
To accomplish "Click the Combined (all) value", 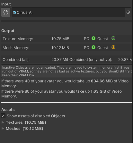I will pyautogui.click(x=60, y=60).
